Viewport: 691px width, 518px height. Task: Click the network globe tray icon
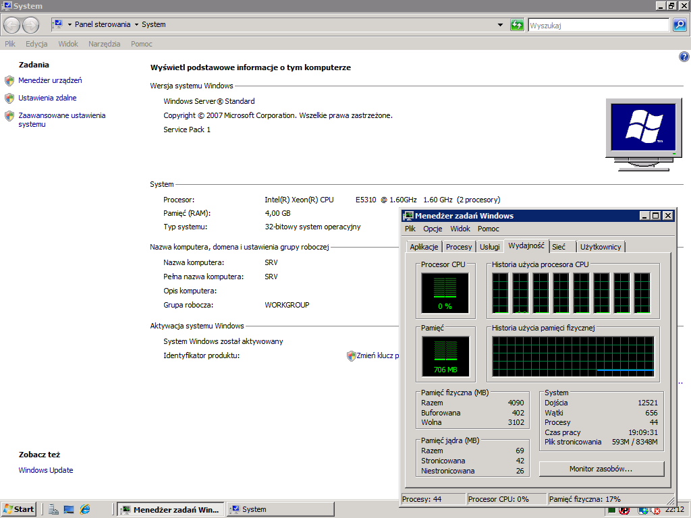(644, 511)
